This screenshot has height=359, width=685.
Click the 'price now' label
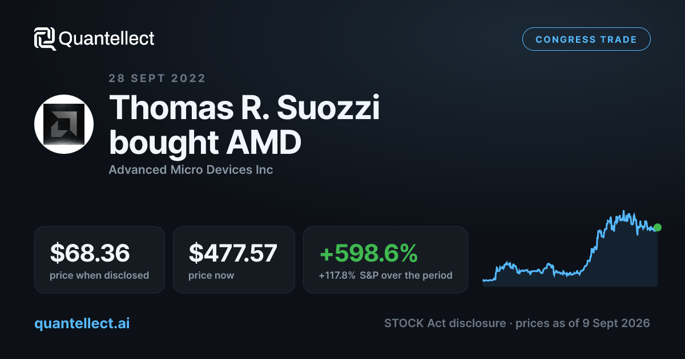[x=211, y=275]
